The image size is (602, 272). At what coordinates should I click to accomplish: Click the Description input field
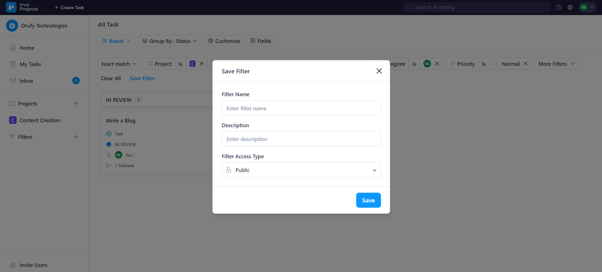[301, 139]
